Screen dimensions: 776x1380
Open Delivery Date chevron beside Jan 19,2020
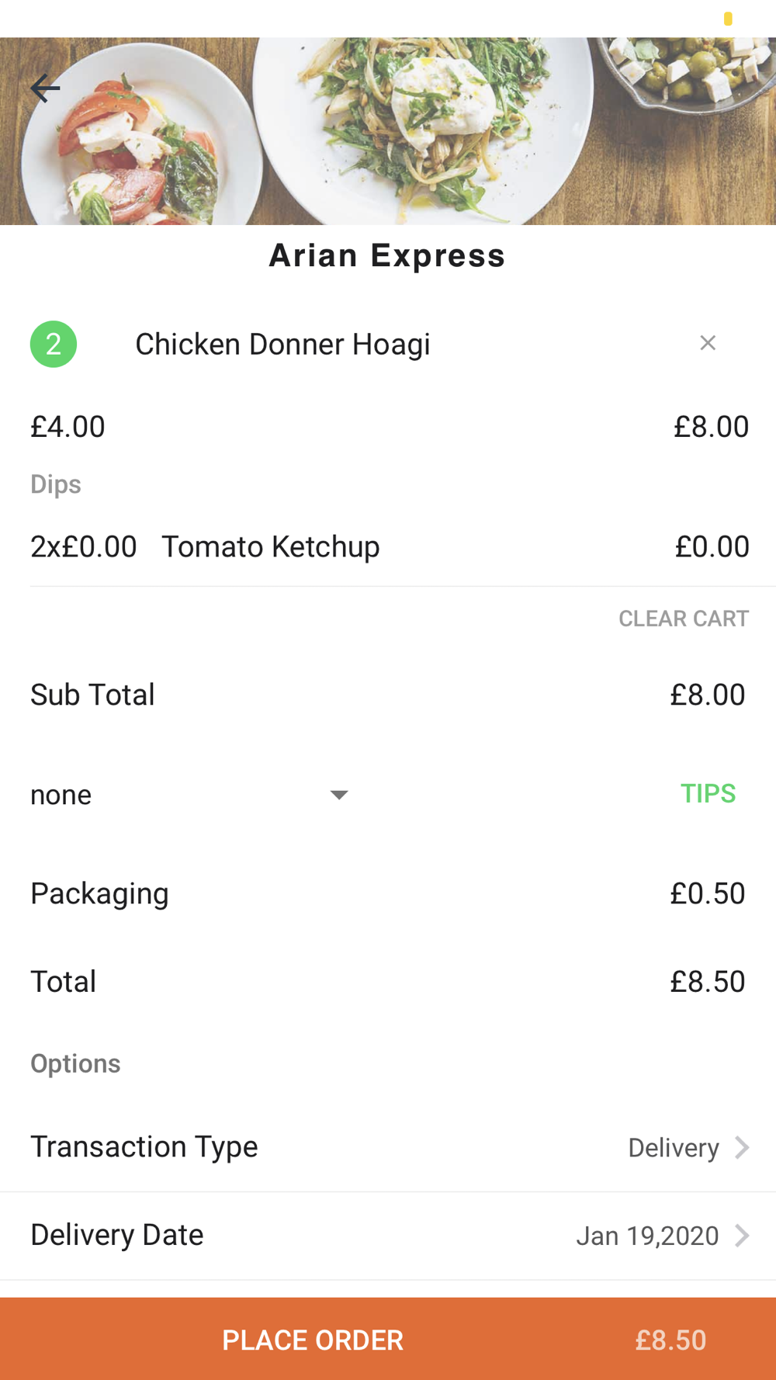click(742, 1235)
